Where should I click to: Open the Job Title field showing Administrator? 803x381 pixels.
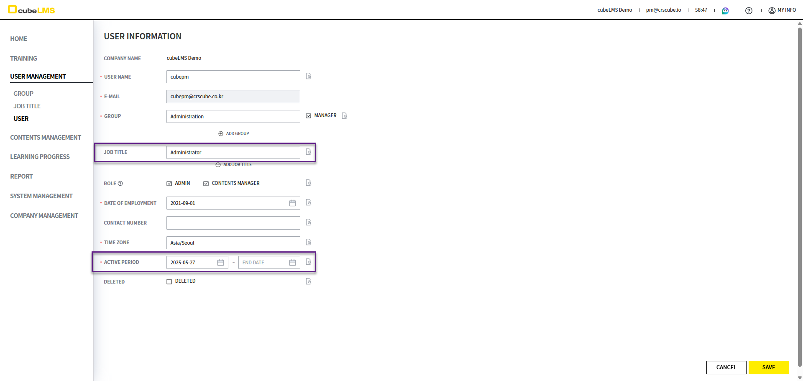coord(233,152)
